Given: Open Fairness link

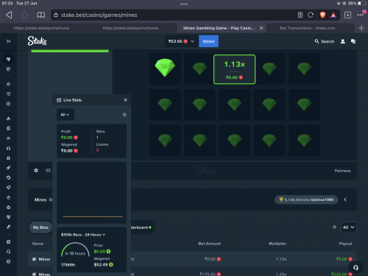Looking at the screenshot, I should pyautogui.click(x=342, y=171).
